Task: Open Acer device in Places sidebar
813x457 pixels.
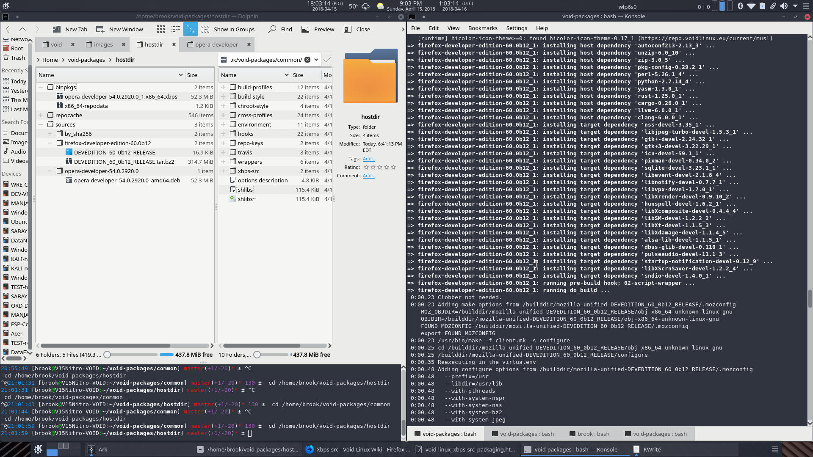Action: [17, 333]
